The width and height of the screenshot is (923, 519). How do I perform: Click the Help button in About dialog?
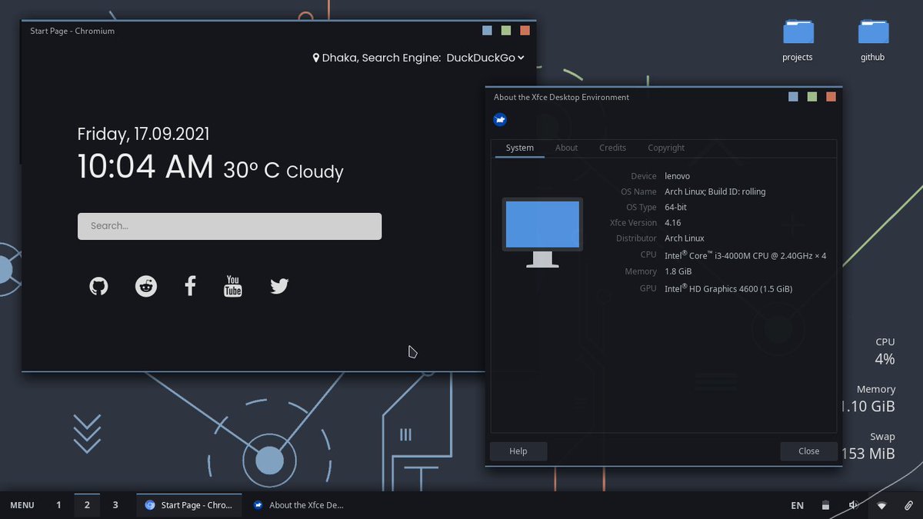(x=518, y=451)
